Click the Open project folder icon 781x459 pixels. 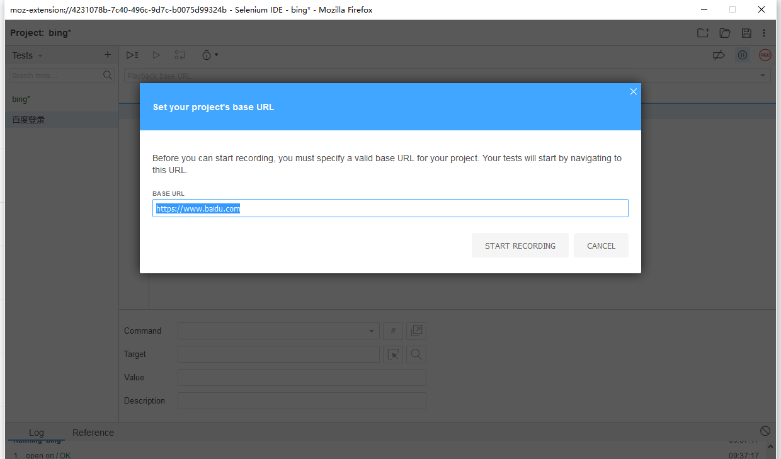[725, 33]
